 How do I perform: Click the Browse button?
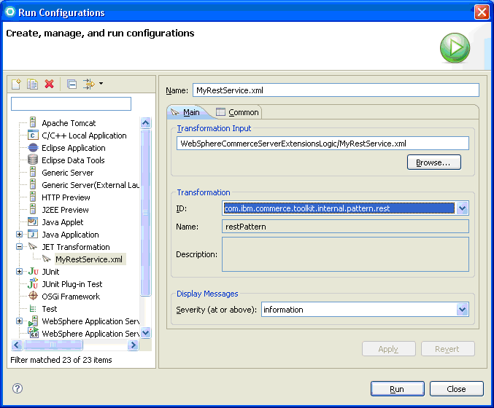433,162
